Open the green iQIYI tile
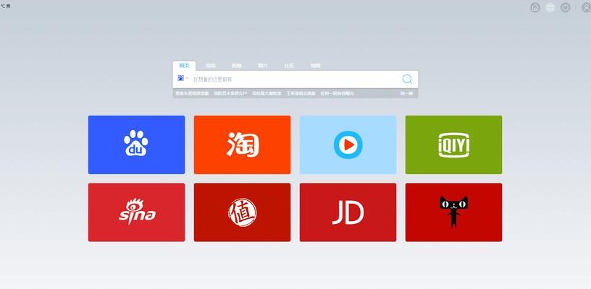This screenshot has width=591, height=289. click(x=454, y=144)
